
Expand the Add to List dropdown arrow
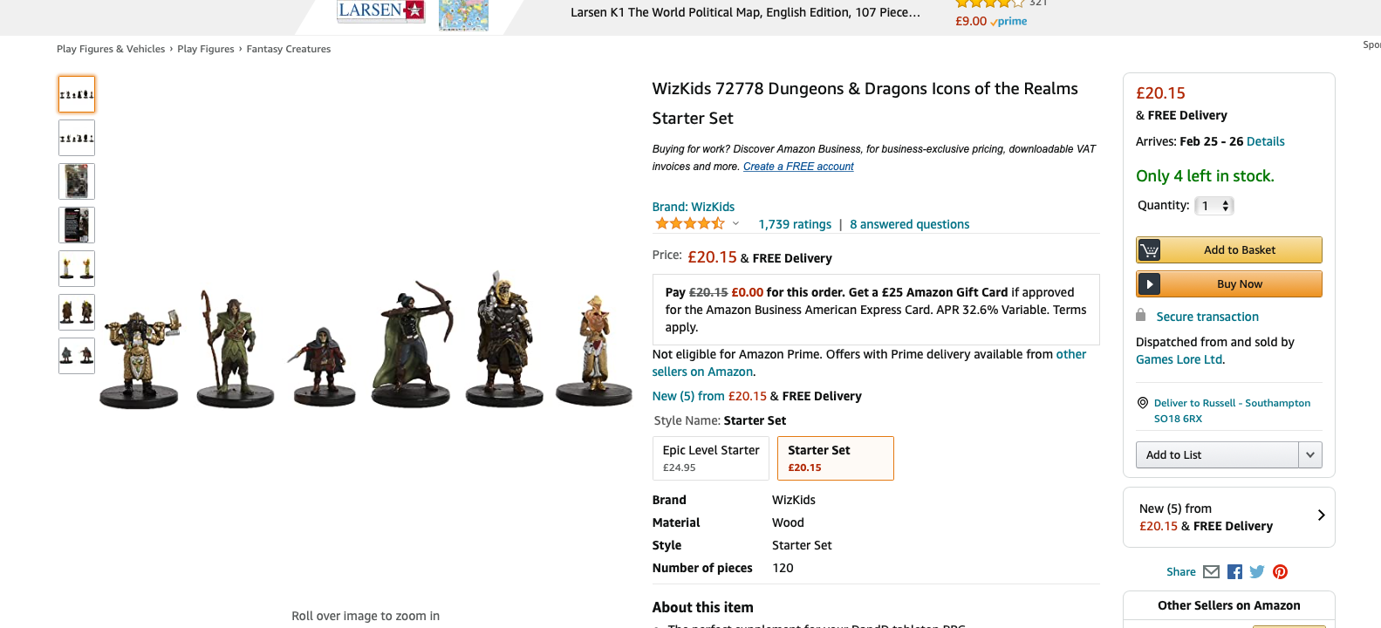(x=1310, y=455)
